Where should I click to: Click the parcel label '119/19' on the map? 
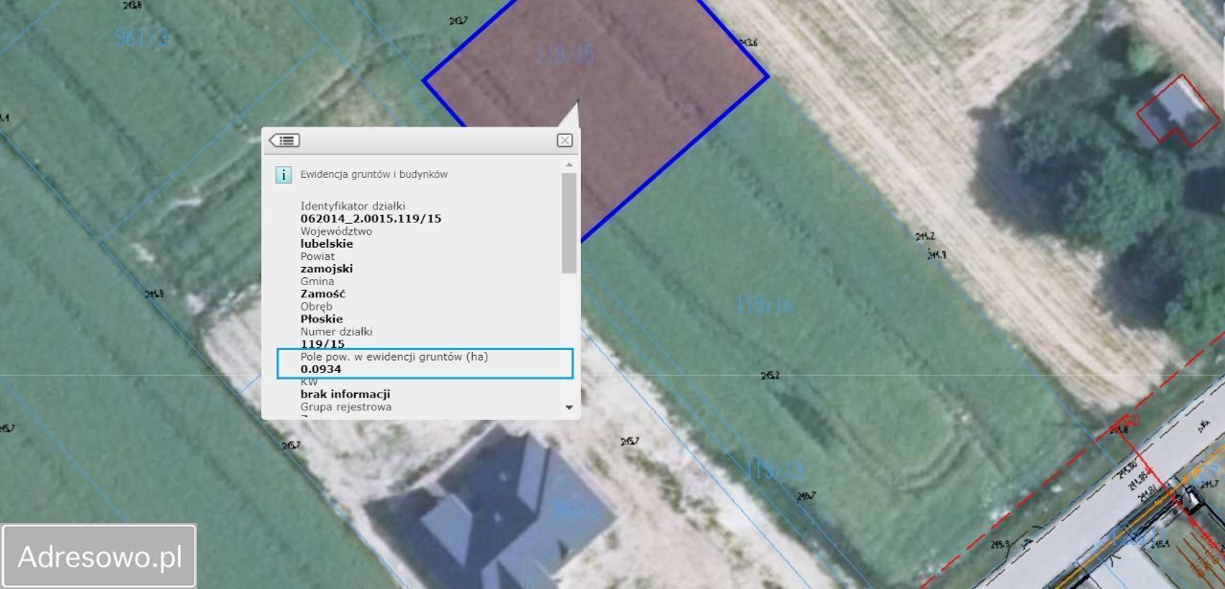pos(774,469)
